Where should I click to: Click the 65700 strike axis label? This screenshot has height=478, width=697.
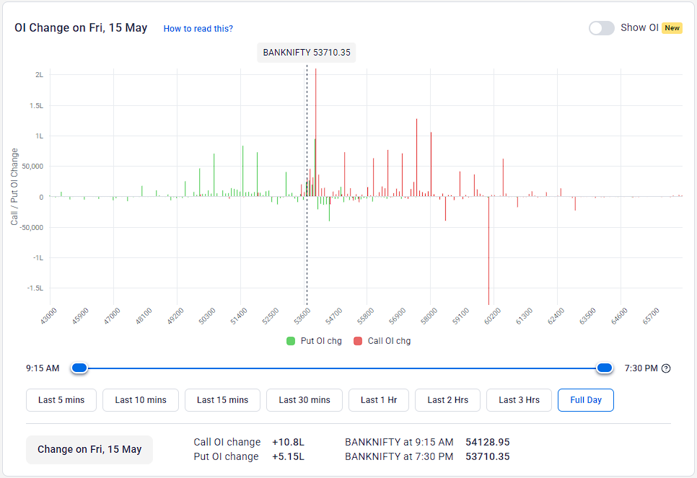[x=651, y=317]
